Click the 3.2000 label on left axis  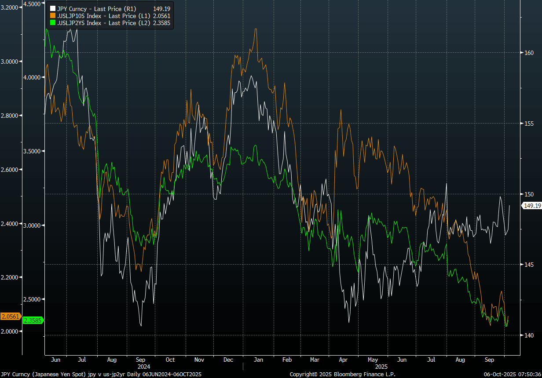[x=10, y=7]
